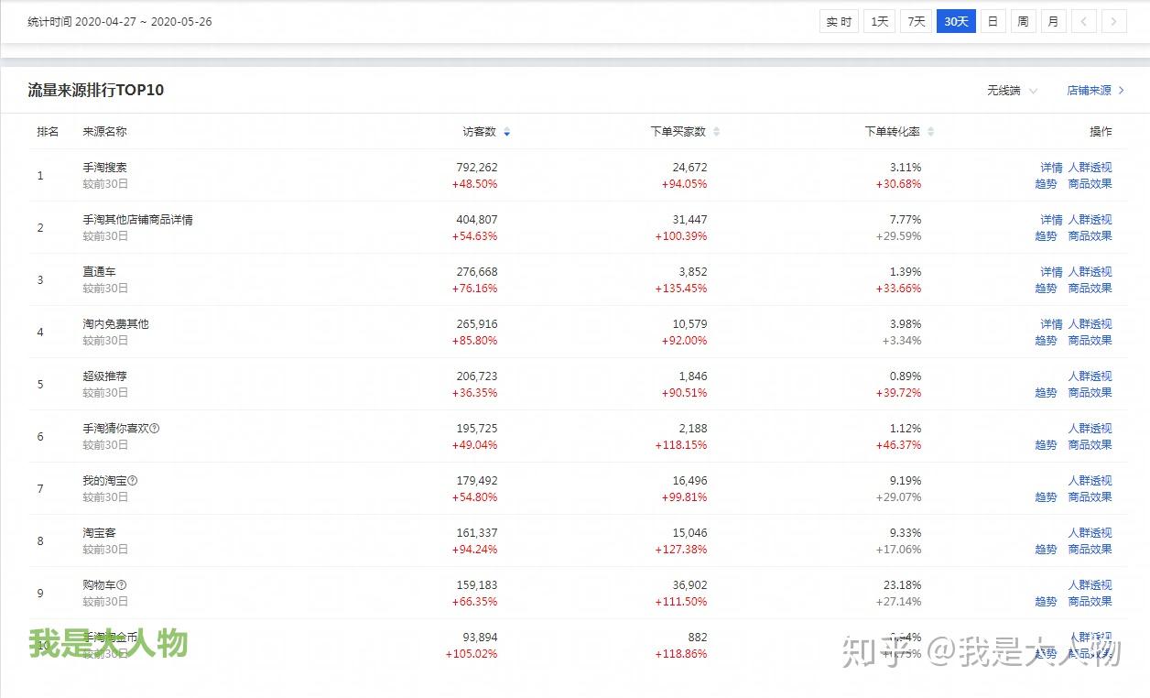The width and height of the screenshot is (1150, 698).
Task: View 趋势 for 手淘搜索
Action: click(1046, 184)
